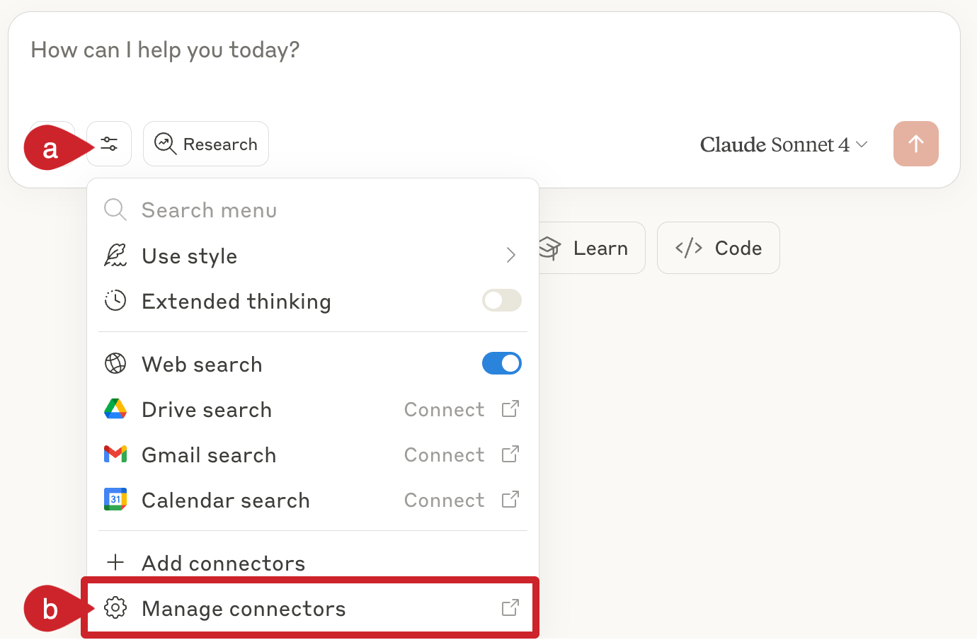Open the Drive search external link icon
The height and width of the screenshot is (640, 977).
(x=510, y=408)
